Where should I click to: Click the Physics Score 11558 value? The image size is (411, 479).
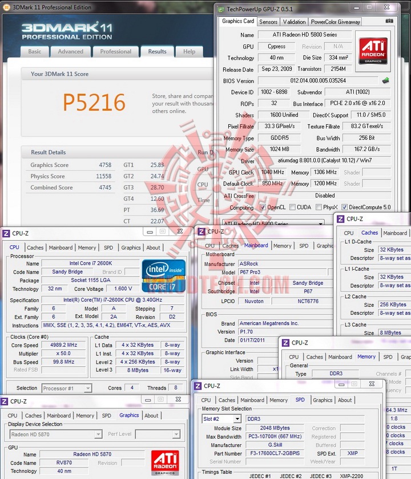[104, 176]
